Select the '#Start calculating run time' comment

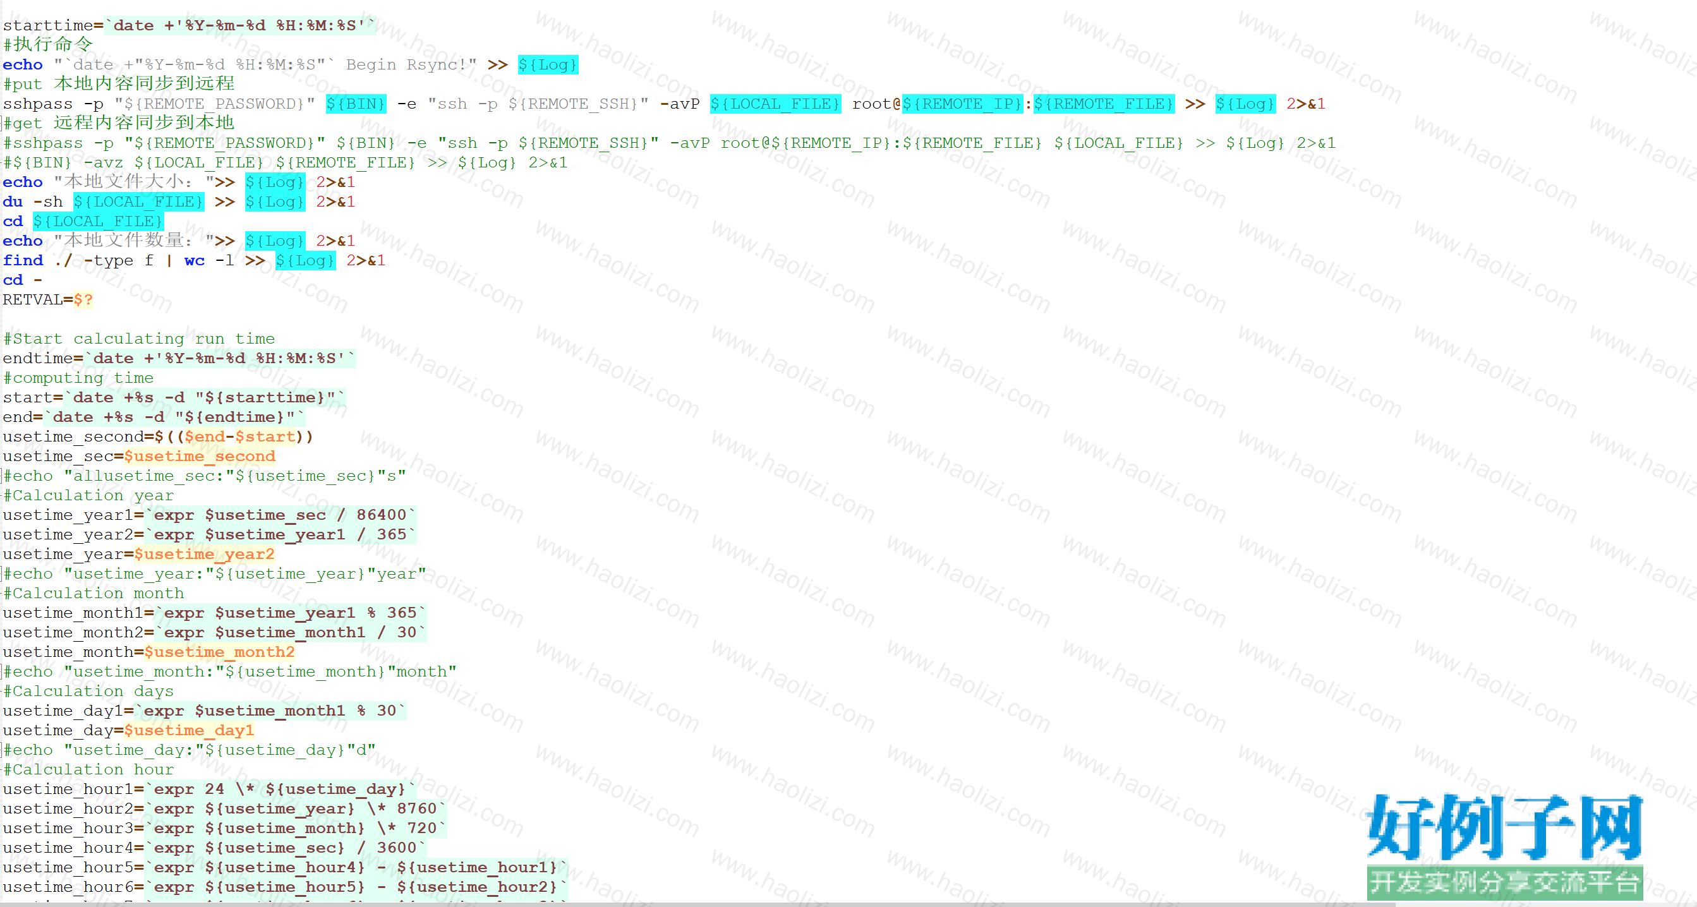click(x=139, y=339)
